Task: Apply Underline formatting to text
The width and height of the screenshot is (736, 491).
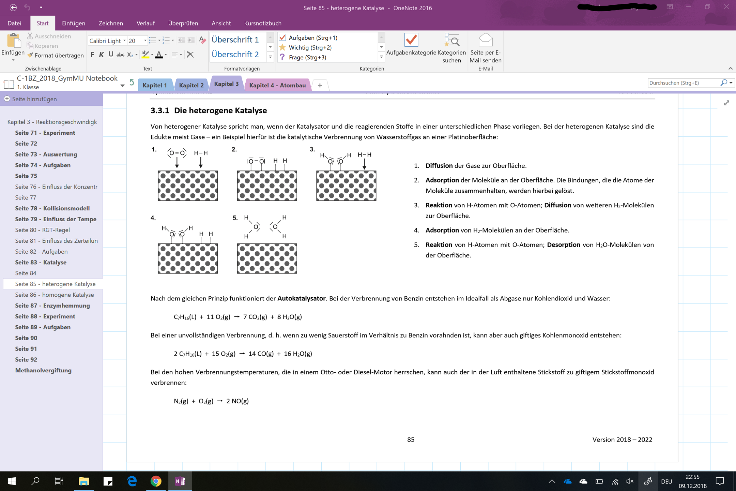Action: click(x=111, y=55)
